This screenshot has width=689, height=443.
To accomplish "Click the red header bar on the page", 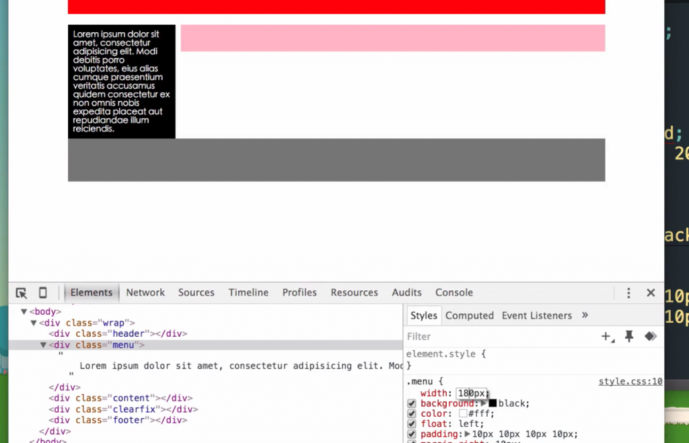I will (336, 7).
